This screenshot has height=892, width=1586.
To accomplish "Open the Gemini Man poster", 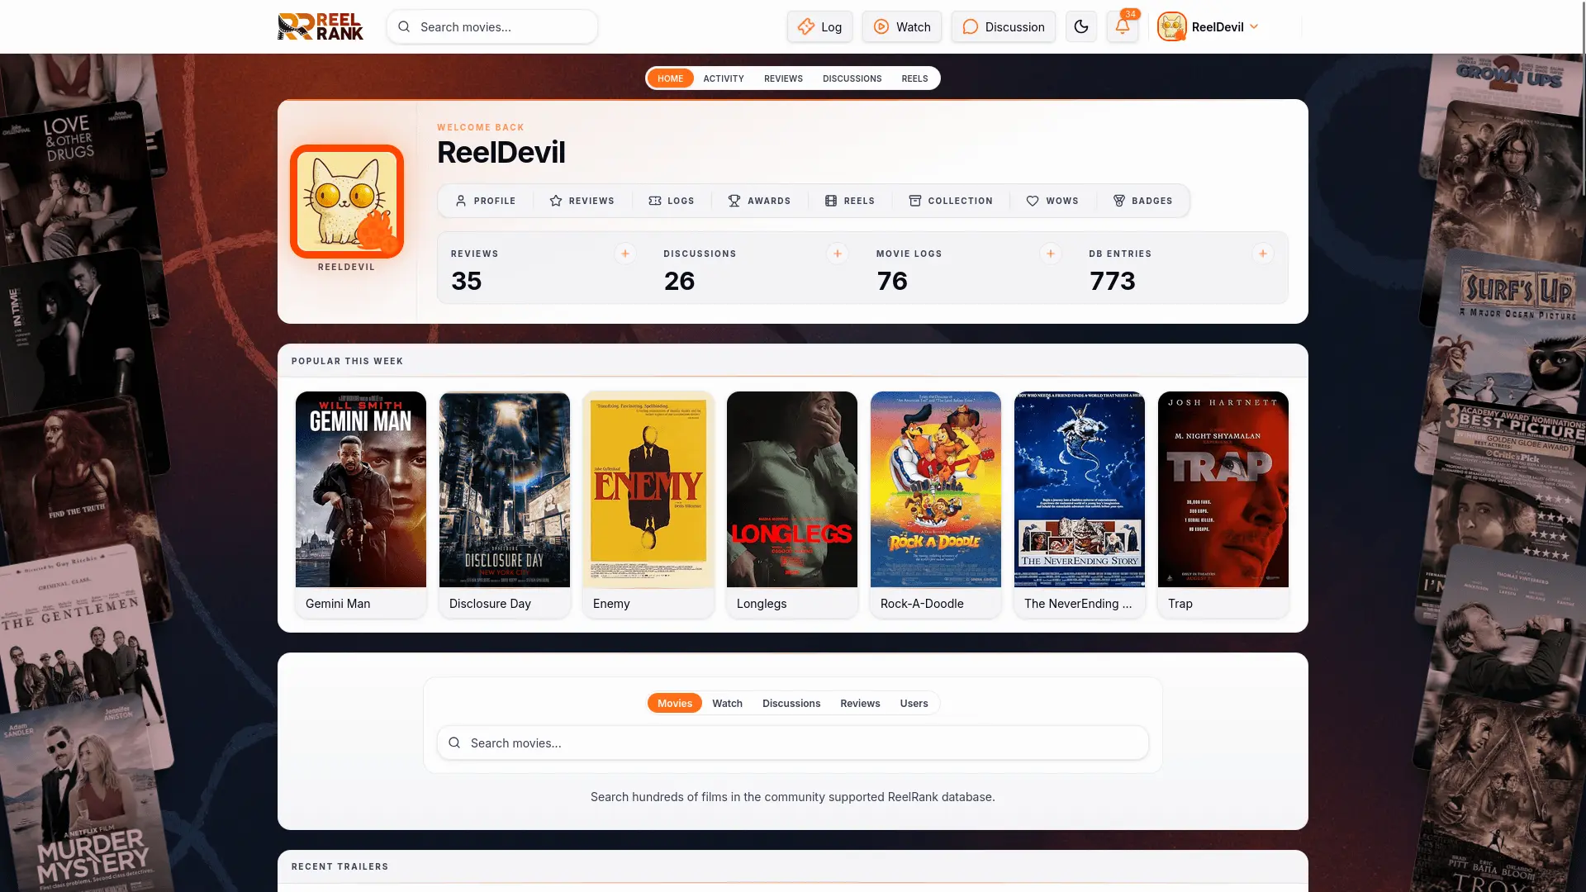I will point(361,489).
